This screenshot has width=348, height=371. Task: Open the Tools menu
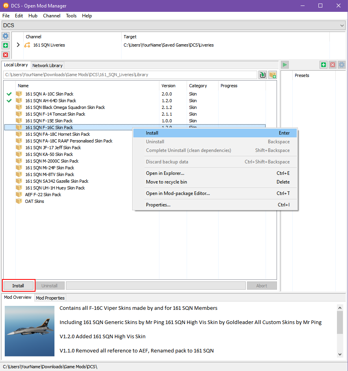[71, 16]
